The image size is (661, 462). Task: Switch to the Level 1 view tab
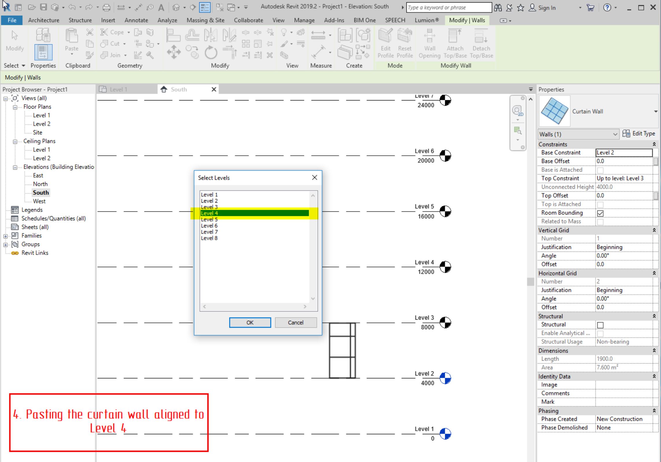[x=119, y=89]
